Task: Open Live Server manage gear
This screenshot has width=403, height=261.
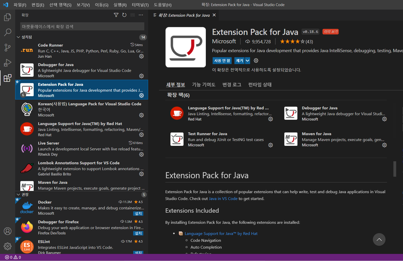Action: click(x=142, y=154)
